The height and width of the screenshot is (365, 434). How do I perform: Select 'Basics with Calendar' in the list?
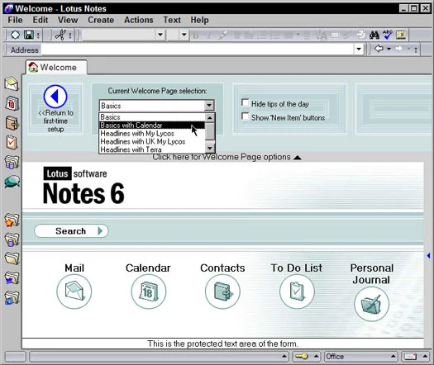(152, 126)
